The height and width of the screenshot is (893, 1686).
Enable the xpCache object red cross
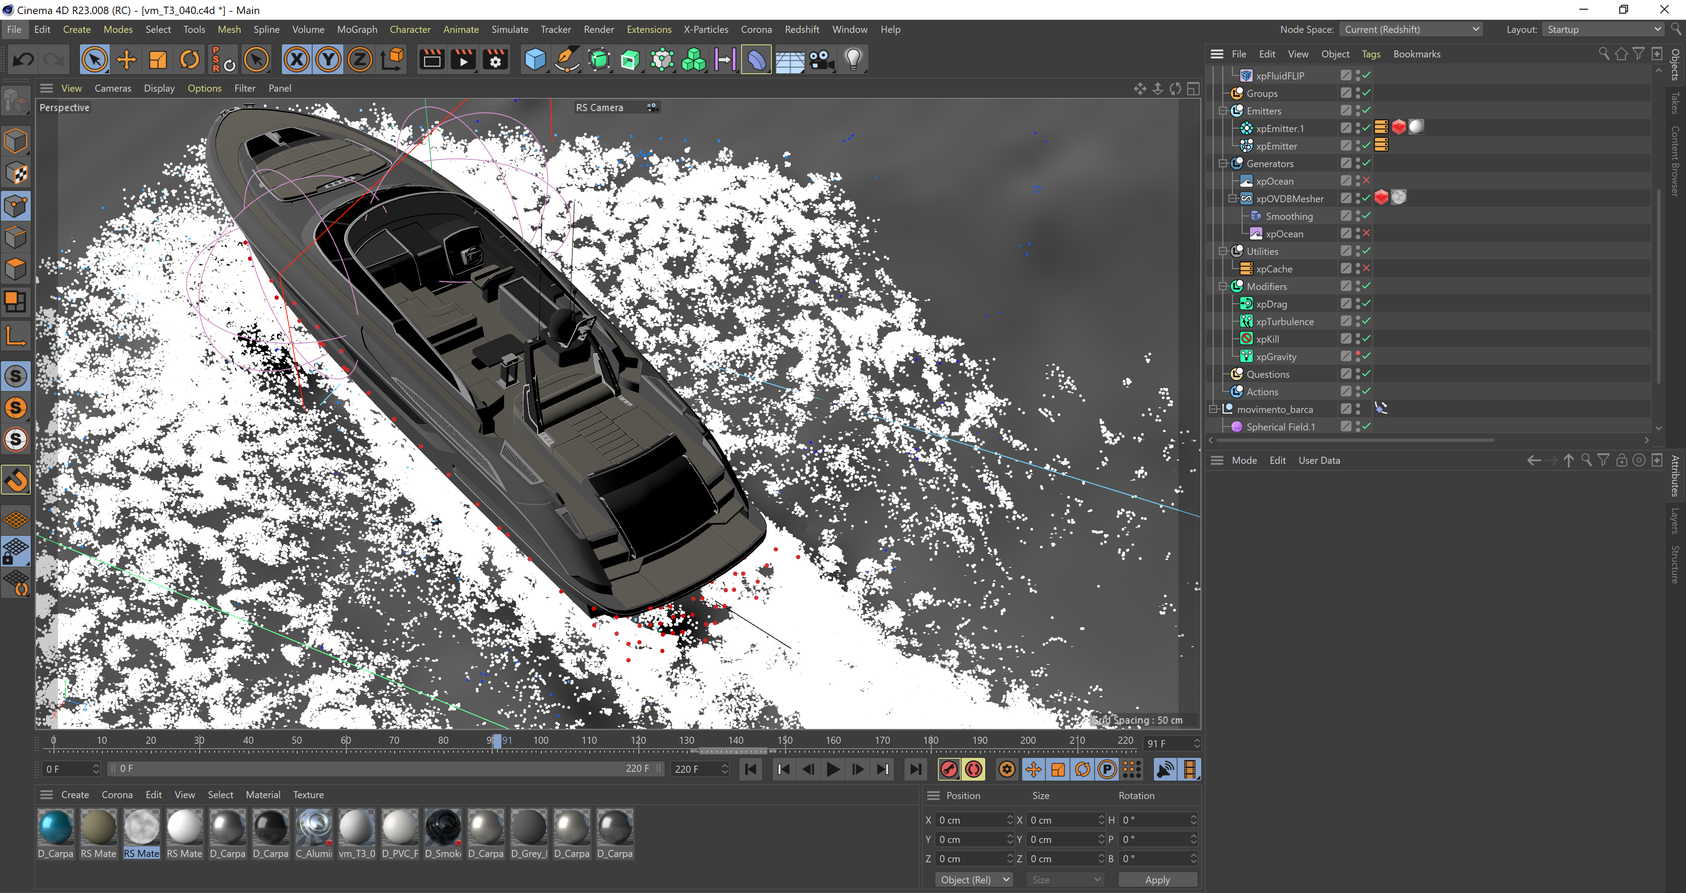[1367, 269]
